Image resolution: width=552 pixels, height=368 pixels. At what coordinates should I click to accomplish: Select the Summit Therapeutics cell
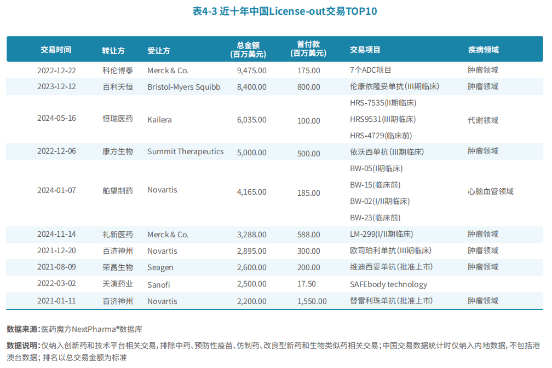coord(185,152)
